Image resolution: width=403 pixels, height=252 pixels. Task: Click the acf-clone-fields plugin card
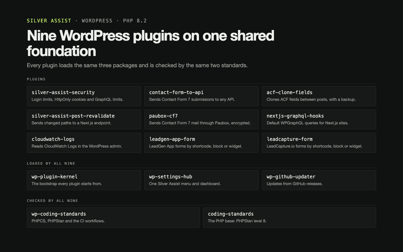coord(319,96)
